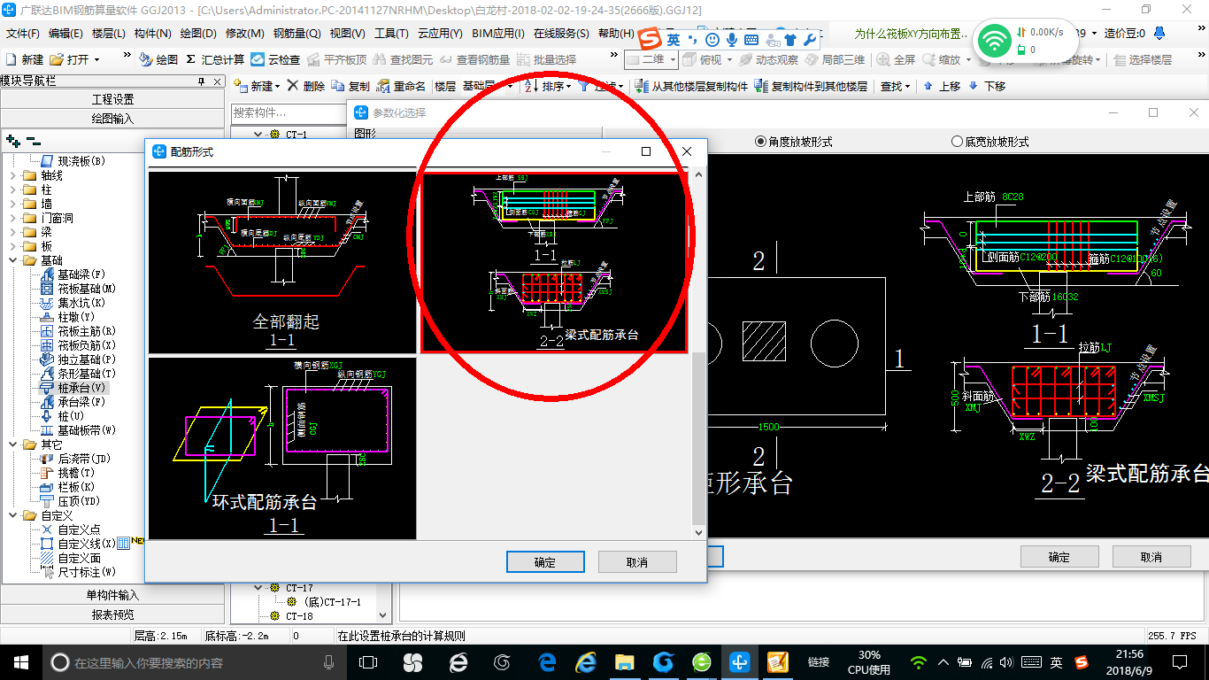Click the 重命名 rename icon

[382, 86]
